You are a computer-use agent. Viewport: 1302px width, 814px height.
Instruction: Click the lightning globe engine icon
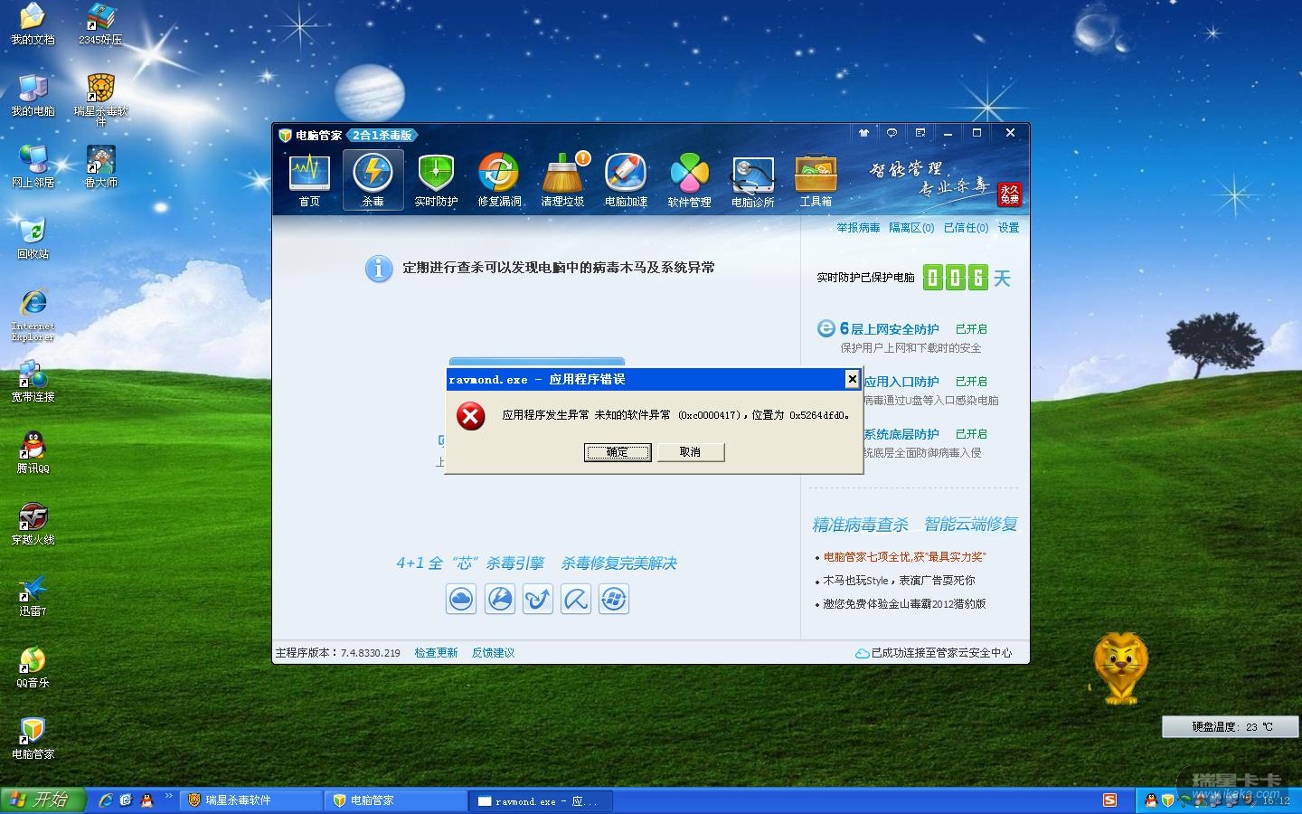click(500, 599)
